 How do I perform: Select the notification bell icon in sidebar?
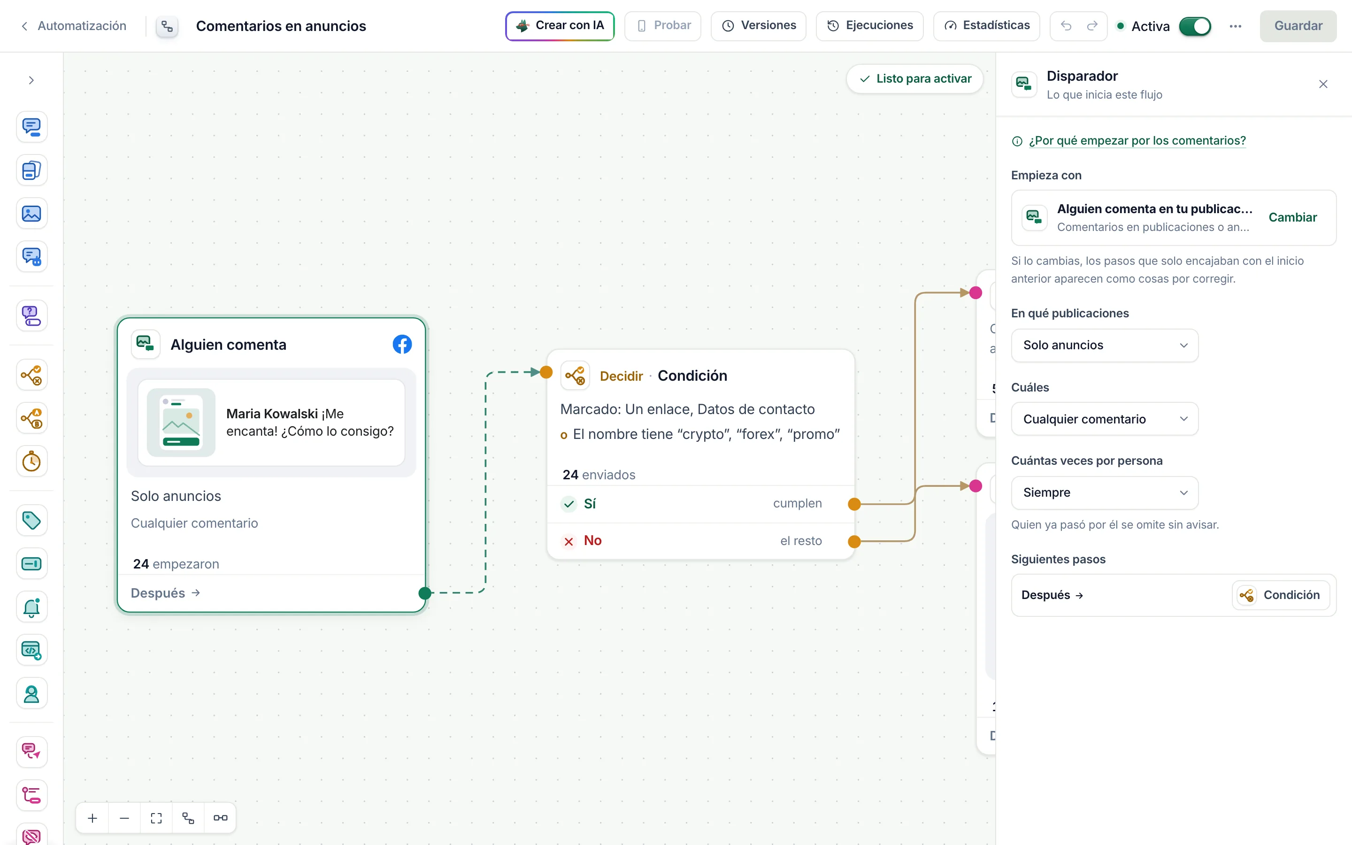31,607
